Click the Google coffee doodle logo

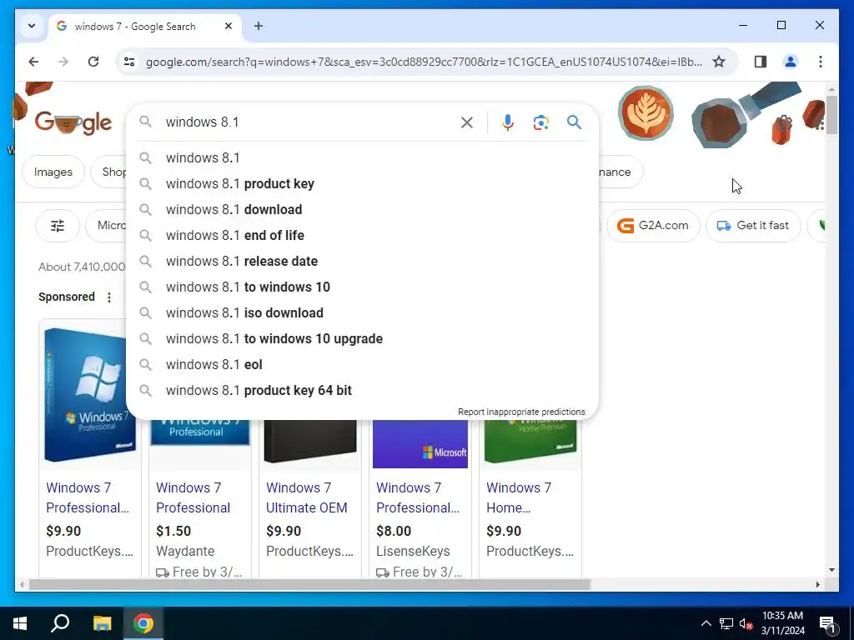click(73, 123)
